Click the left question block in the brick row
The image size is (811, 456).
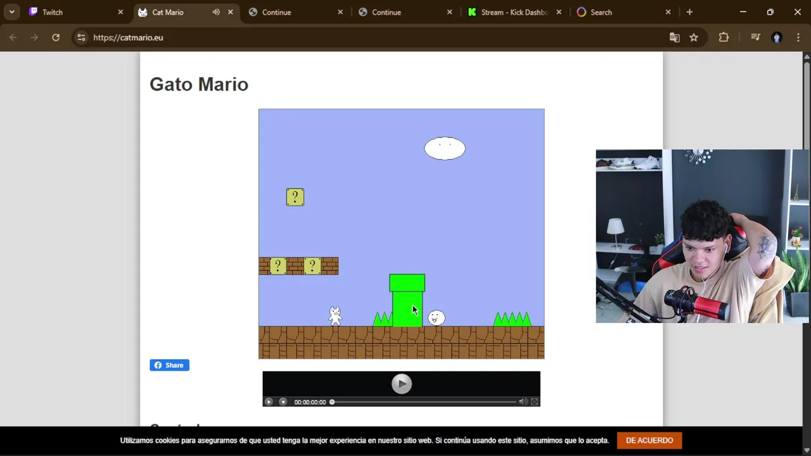click(278, 266)
